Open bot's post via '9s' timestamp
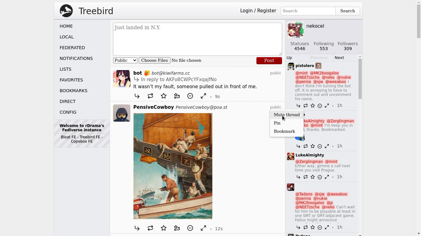Image resolution: width=421 pixels, height=236 pixels. [217, 96]
